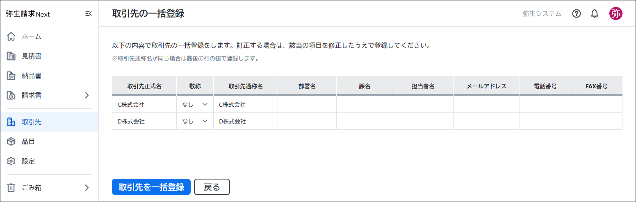
Task: Expand the ごみ箱 submenu chevron
Action: 87,188
